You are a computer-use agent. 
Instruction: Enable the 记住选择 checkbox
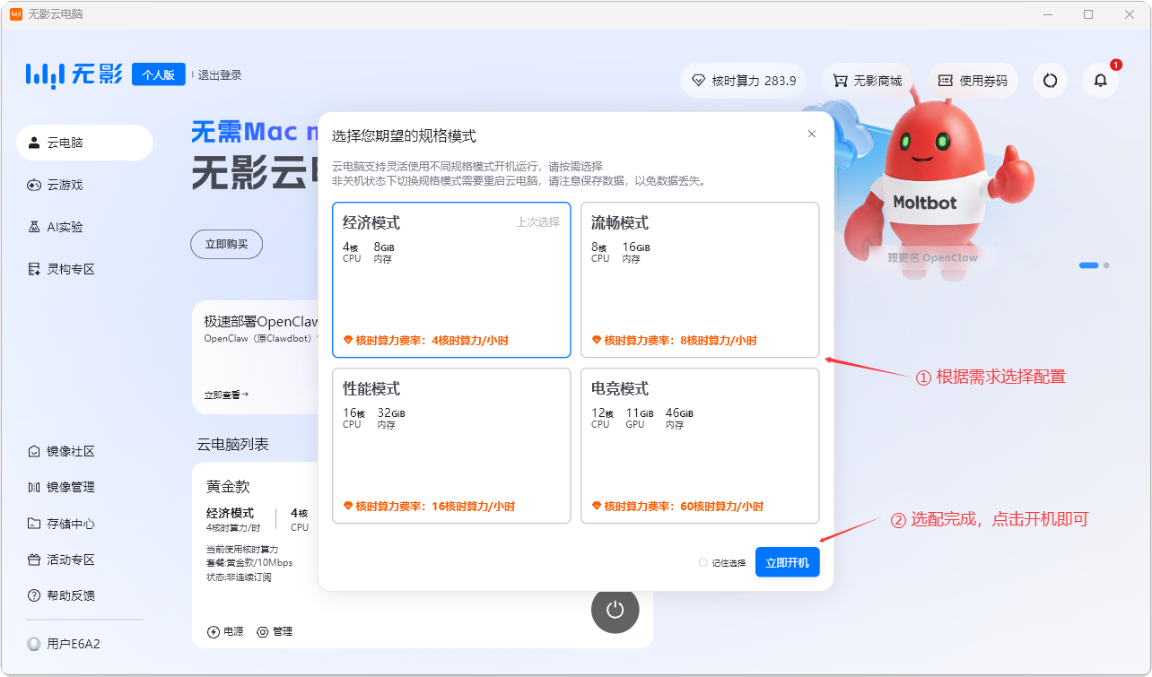703,563
